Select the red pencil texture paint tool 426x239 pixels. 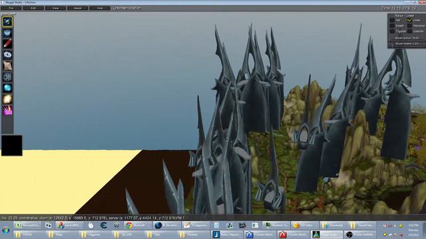click(7, 44)
